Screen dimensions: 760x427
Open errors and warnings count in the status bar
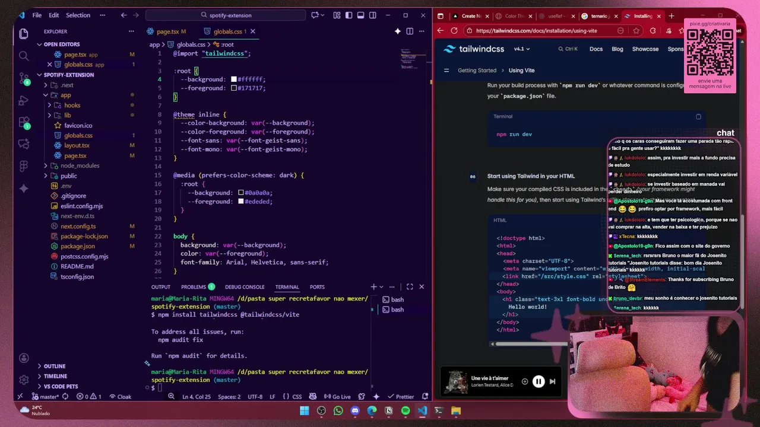tap(89, 397)
